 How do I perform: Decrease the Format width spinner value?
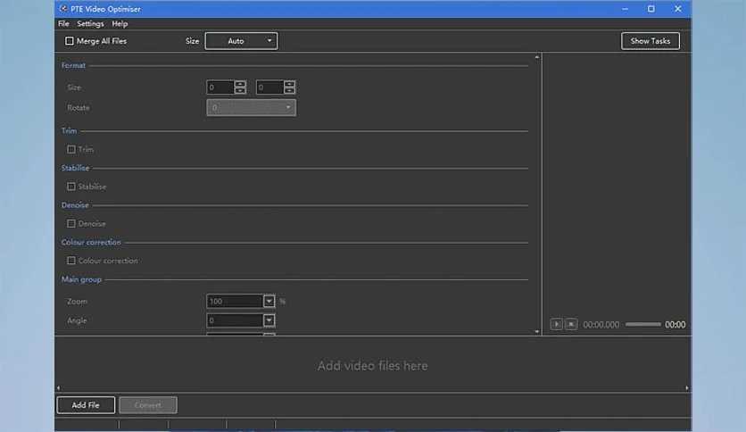pos(240,90)
